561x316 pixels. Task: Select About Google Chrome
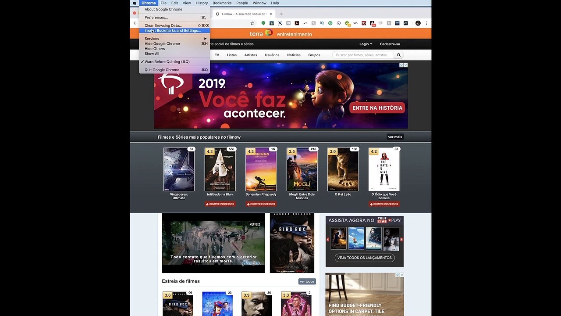174,9
